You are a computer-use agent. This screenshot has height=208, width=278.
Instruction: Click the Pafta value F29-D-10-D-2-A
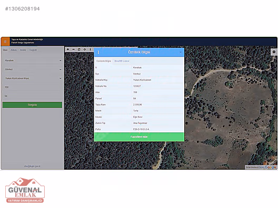click(141, 129)
